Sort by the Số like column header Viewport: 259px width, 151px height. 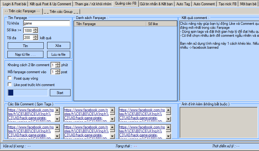click(162, 24)
